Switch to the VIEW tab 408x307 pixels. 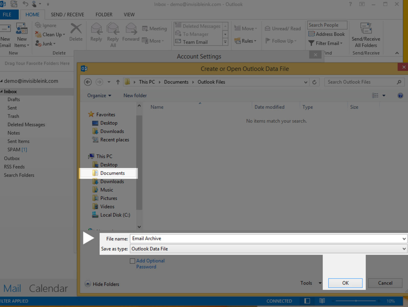(129, 15)
